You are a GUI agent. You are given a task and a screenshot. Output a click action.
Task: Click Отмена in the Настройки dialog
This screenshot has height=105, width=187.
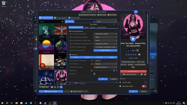113,79
